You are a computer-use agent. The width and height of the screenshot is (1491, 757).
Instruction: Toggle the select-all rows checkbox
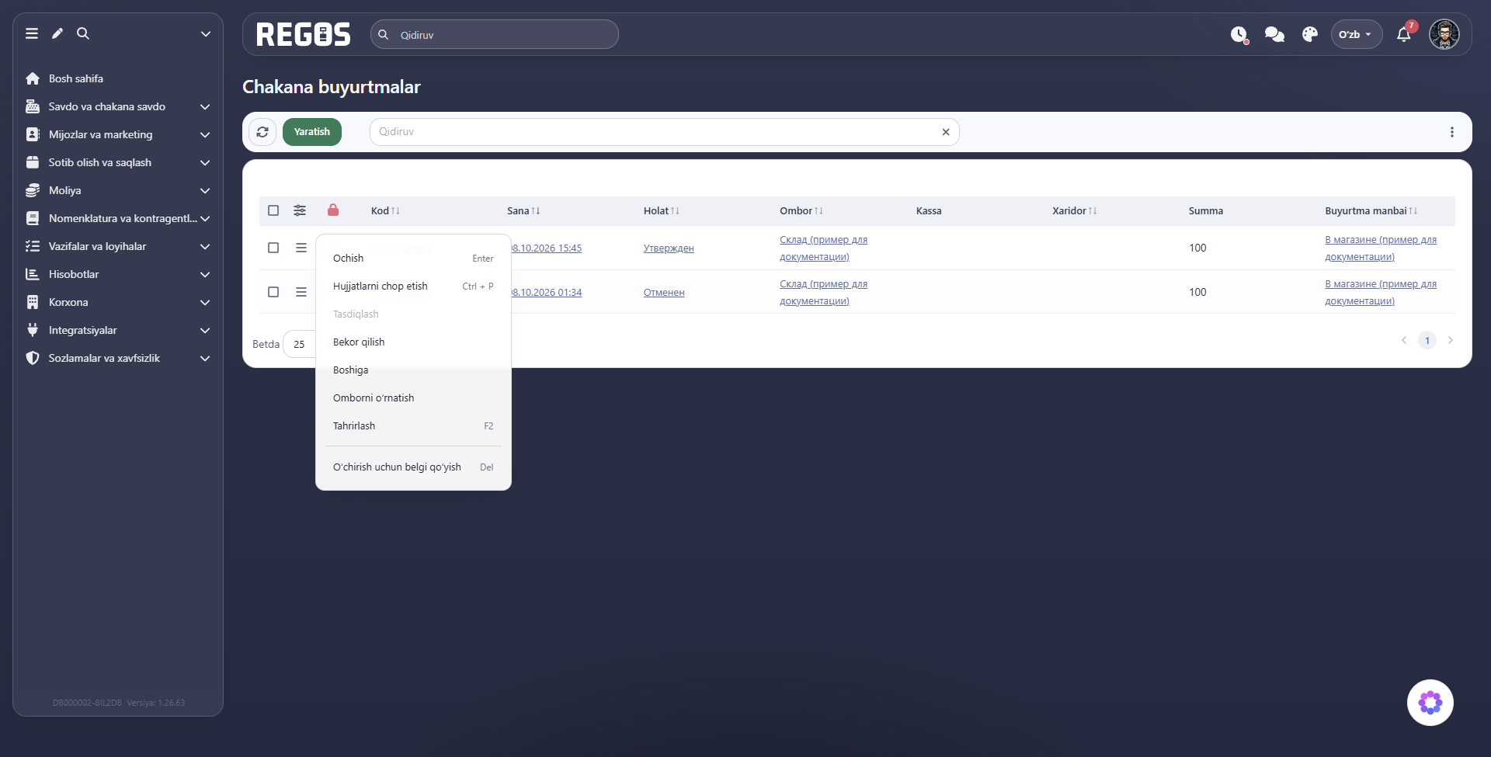273,210
